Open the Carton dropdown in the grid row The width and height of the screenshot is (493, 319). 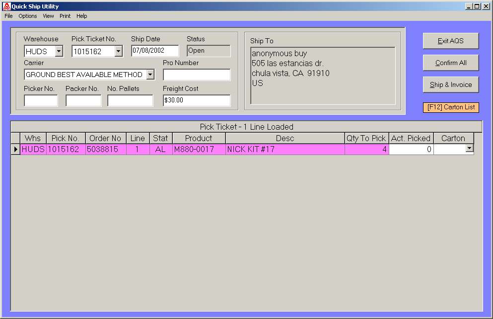[470, 148]
